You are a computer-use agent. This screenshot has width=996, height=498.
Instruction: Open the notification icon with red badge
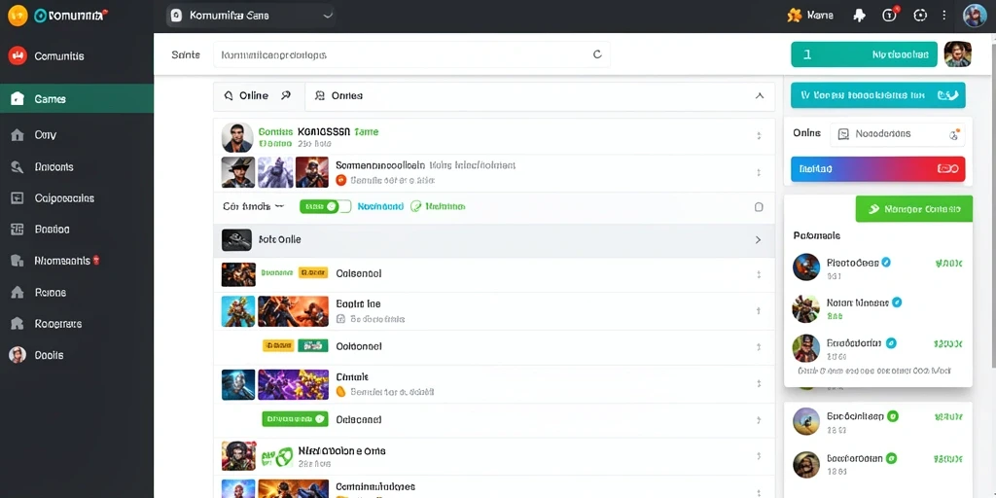(890, 16)
